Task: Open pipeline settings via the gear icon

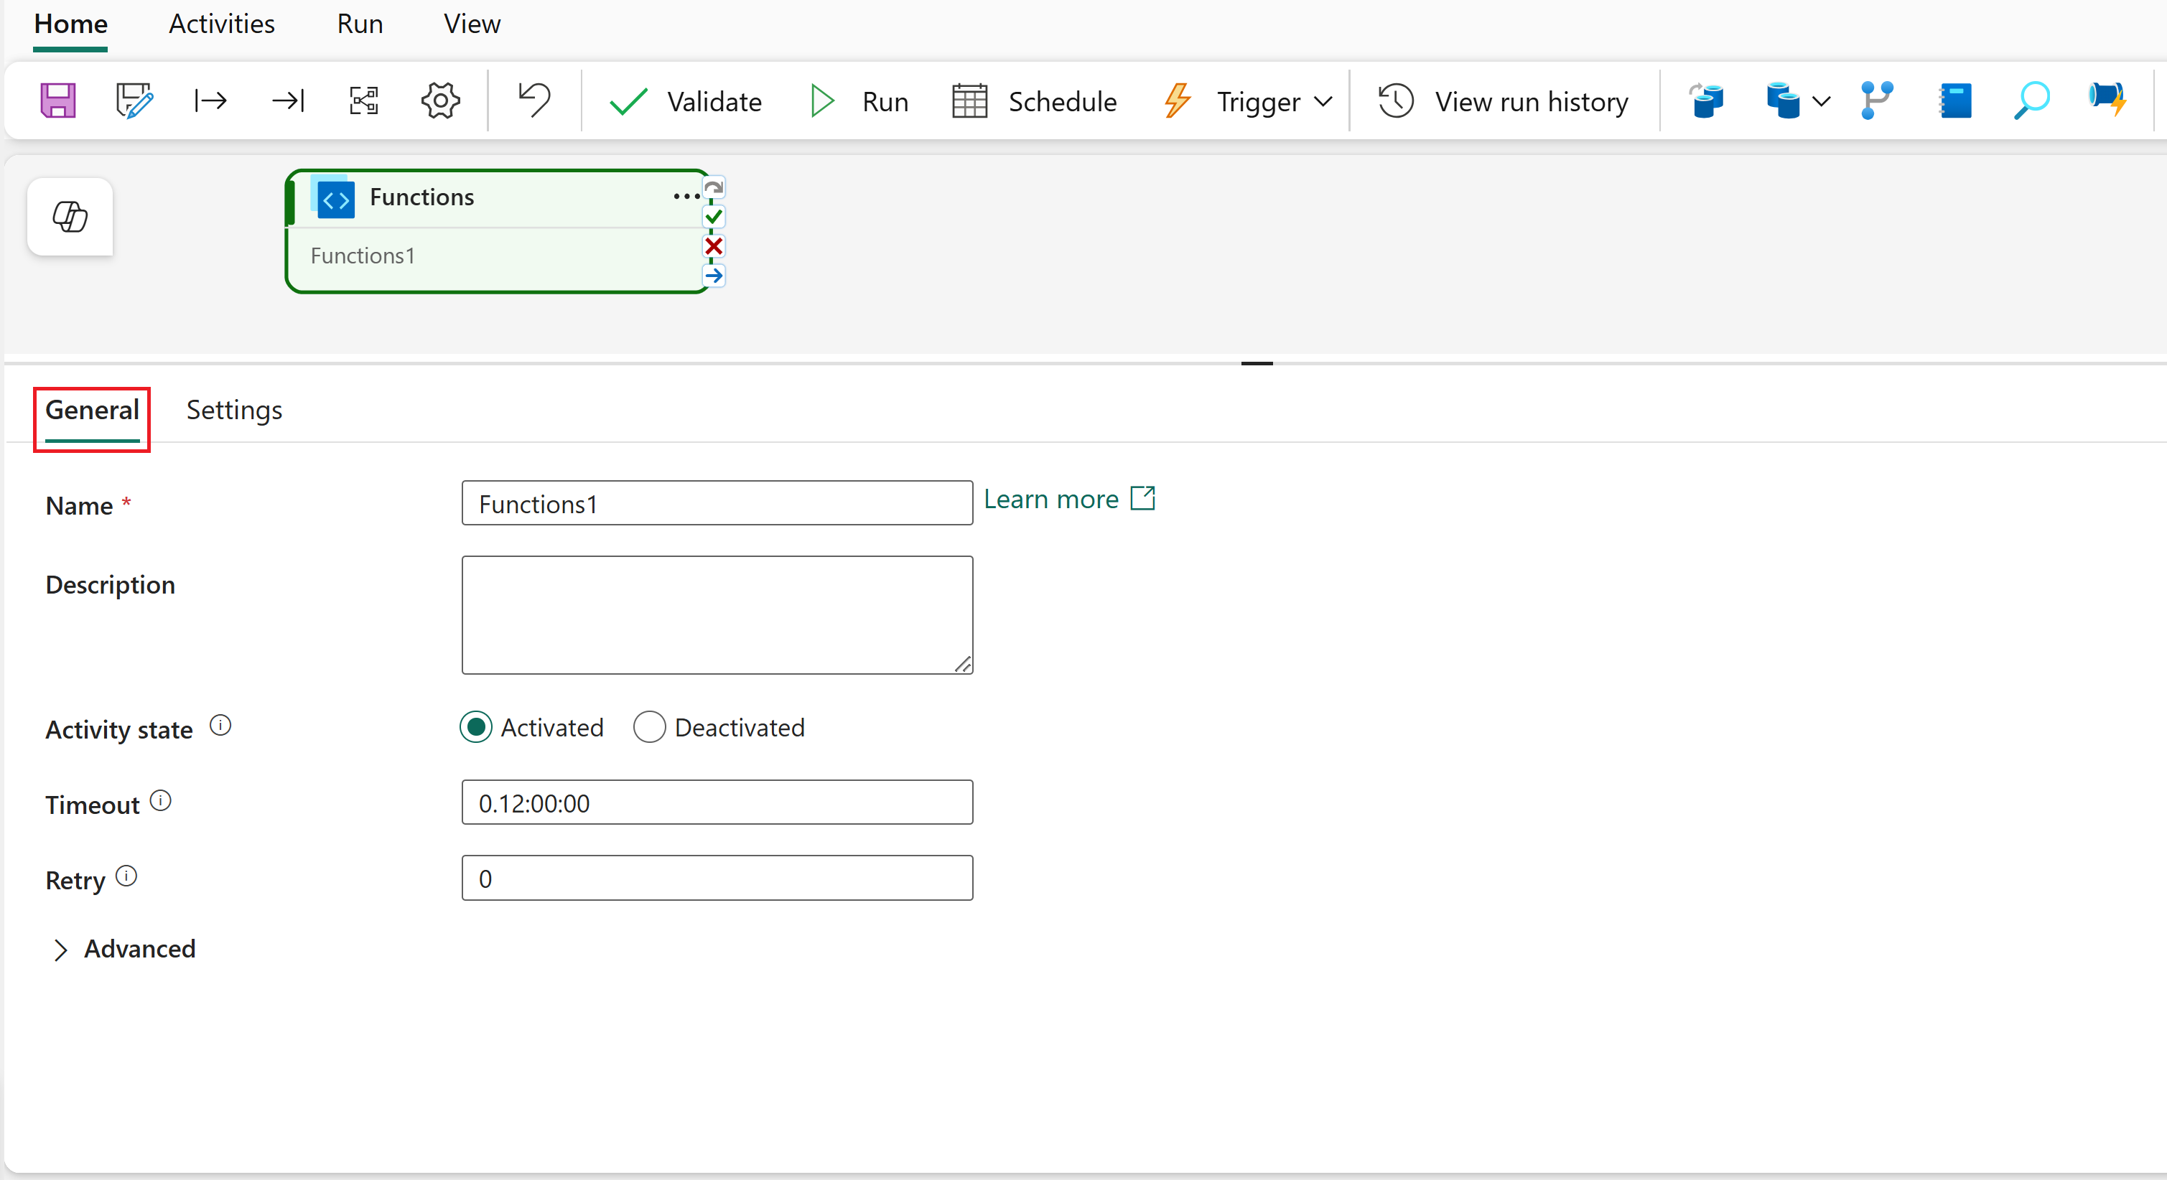Action: click(x=440, y=100)
